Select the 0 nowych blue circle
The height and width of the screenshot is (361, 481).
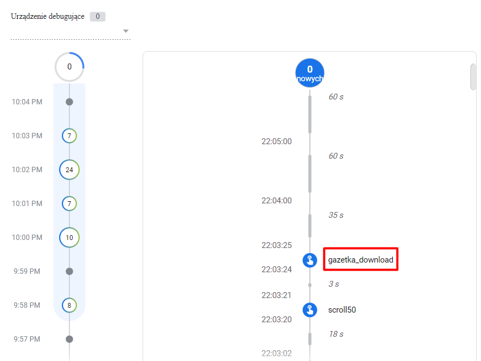tap(310, 73)
